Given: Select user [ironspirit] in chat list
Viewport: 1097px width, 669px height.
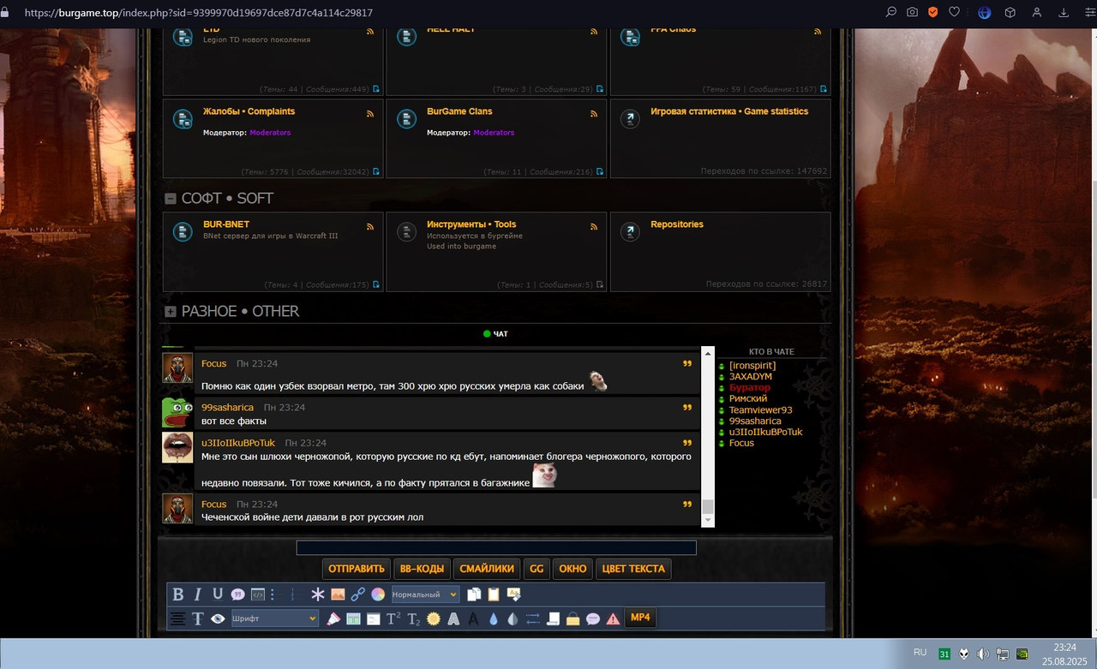Looking at the screenshot, I should click(x=752, y=366).
